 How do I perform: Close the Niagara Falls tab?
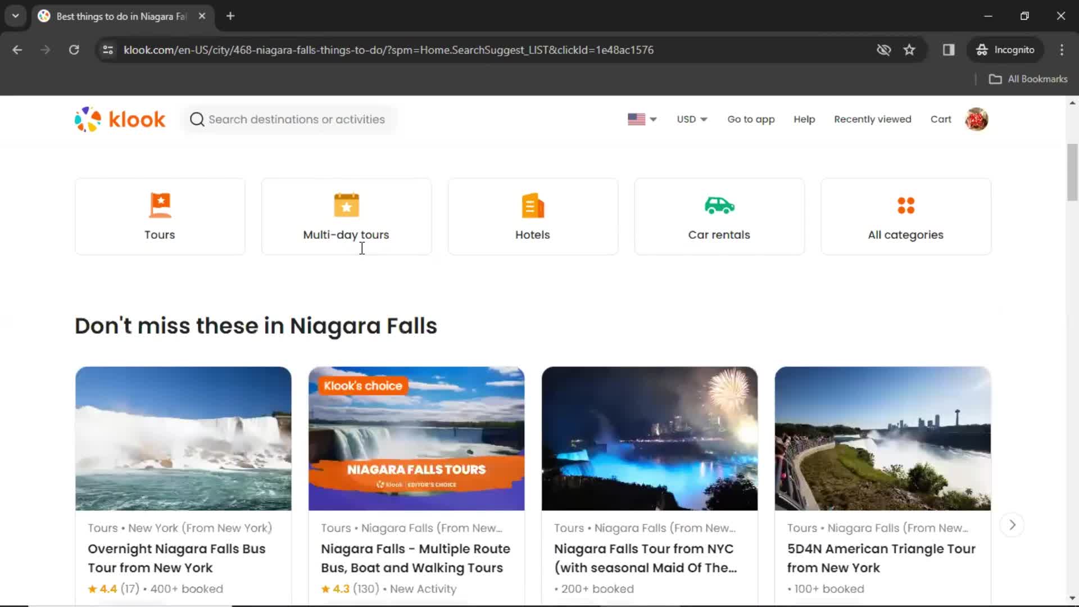(202, 16)
